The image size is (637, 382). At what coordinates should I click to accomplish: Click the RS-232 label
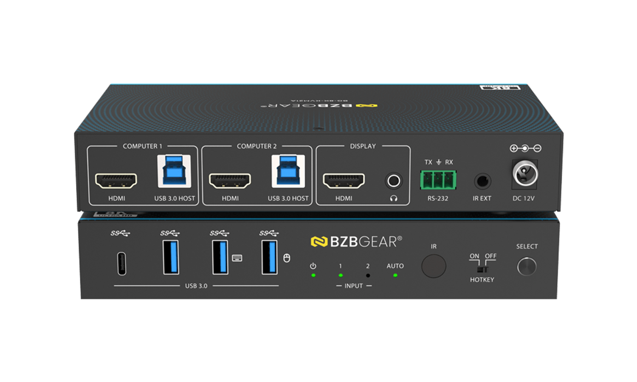(438, 198)
